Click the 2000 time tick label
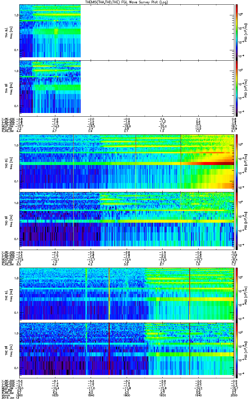 [234, 395]
